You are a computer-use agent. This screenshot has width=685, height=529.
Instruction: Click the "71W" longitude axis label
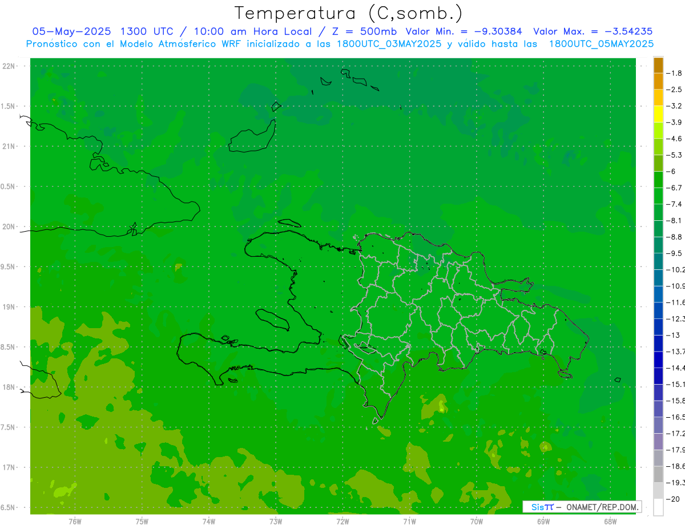(409, 521)
